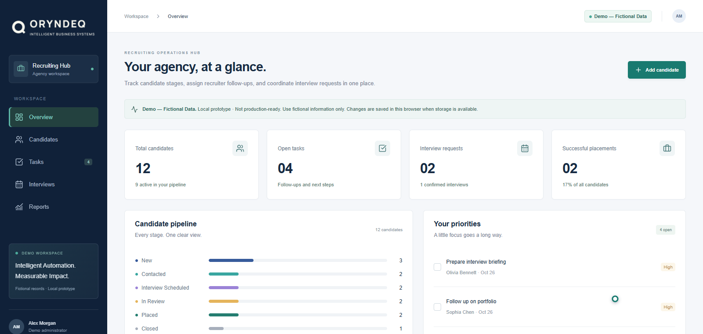Click the "1 confirmed interviews" text

point(444,185)
